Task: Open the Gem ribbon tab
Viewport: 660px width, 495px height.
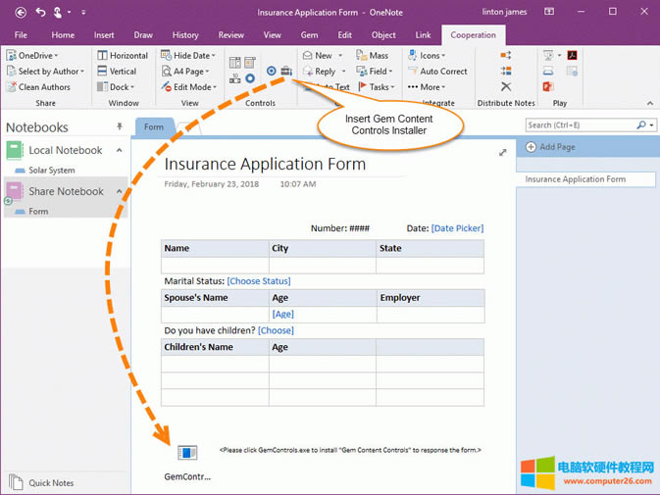Action: 309,35
